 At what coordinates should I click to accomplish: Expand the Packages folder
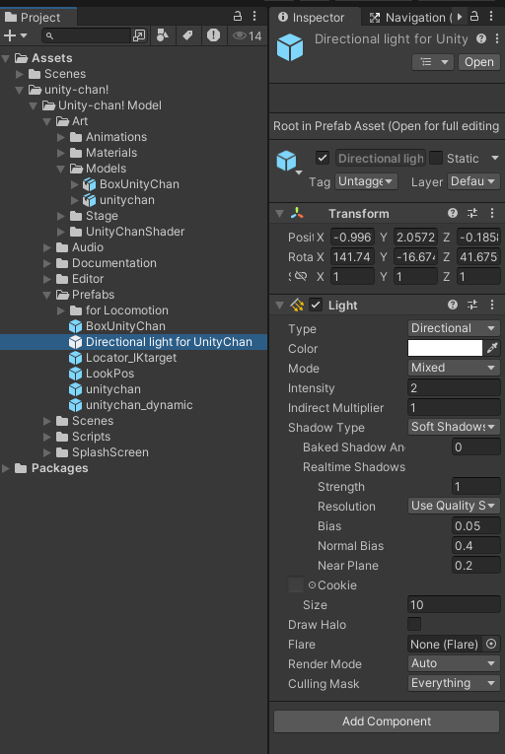6,468
